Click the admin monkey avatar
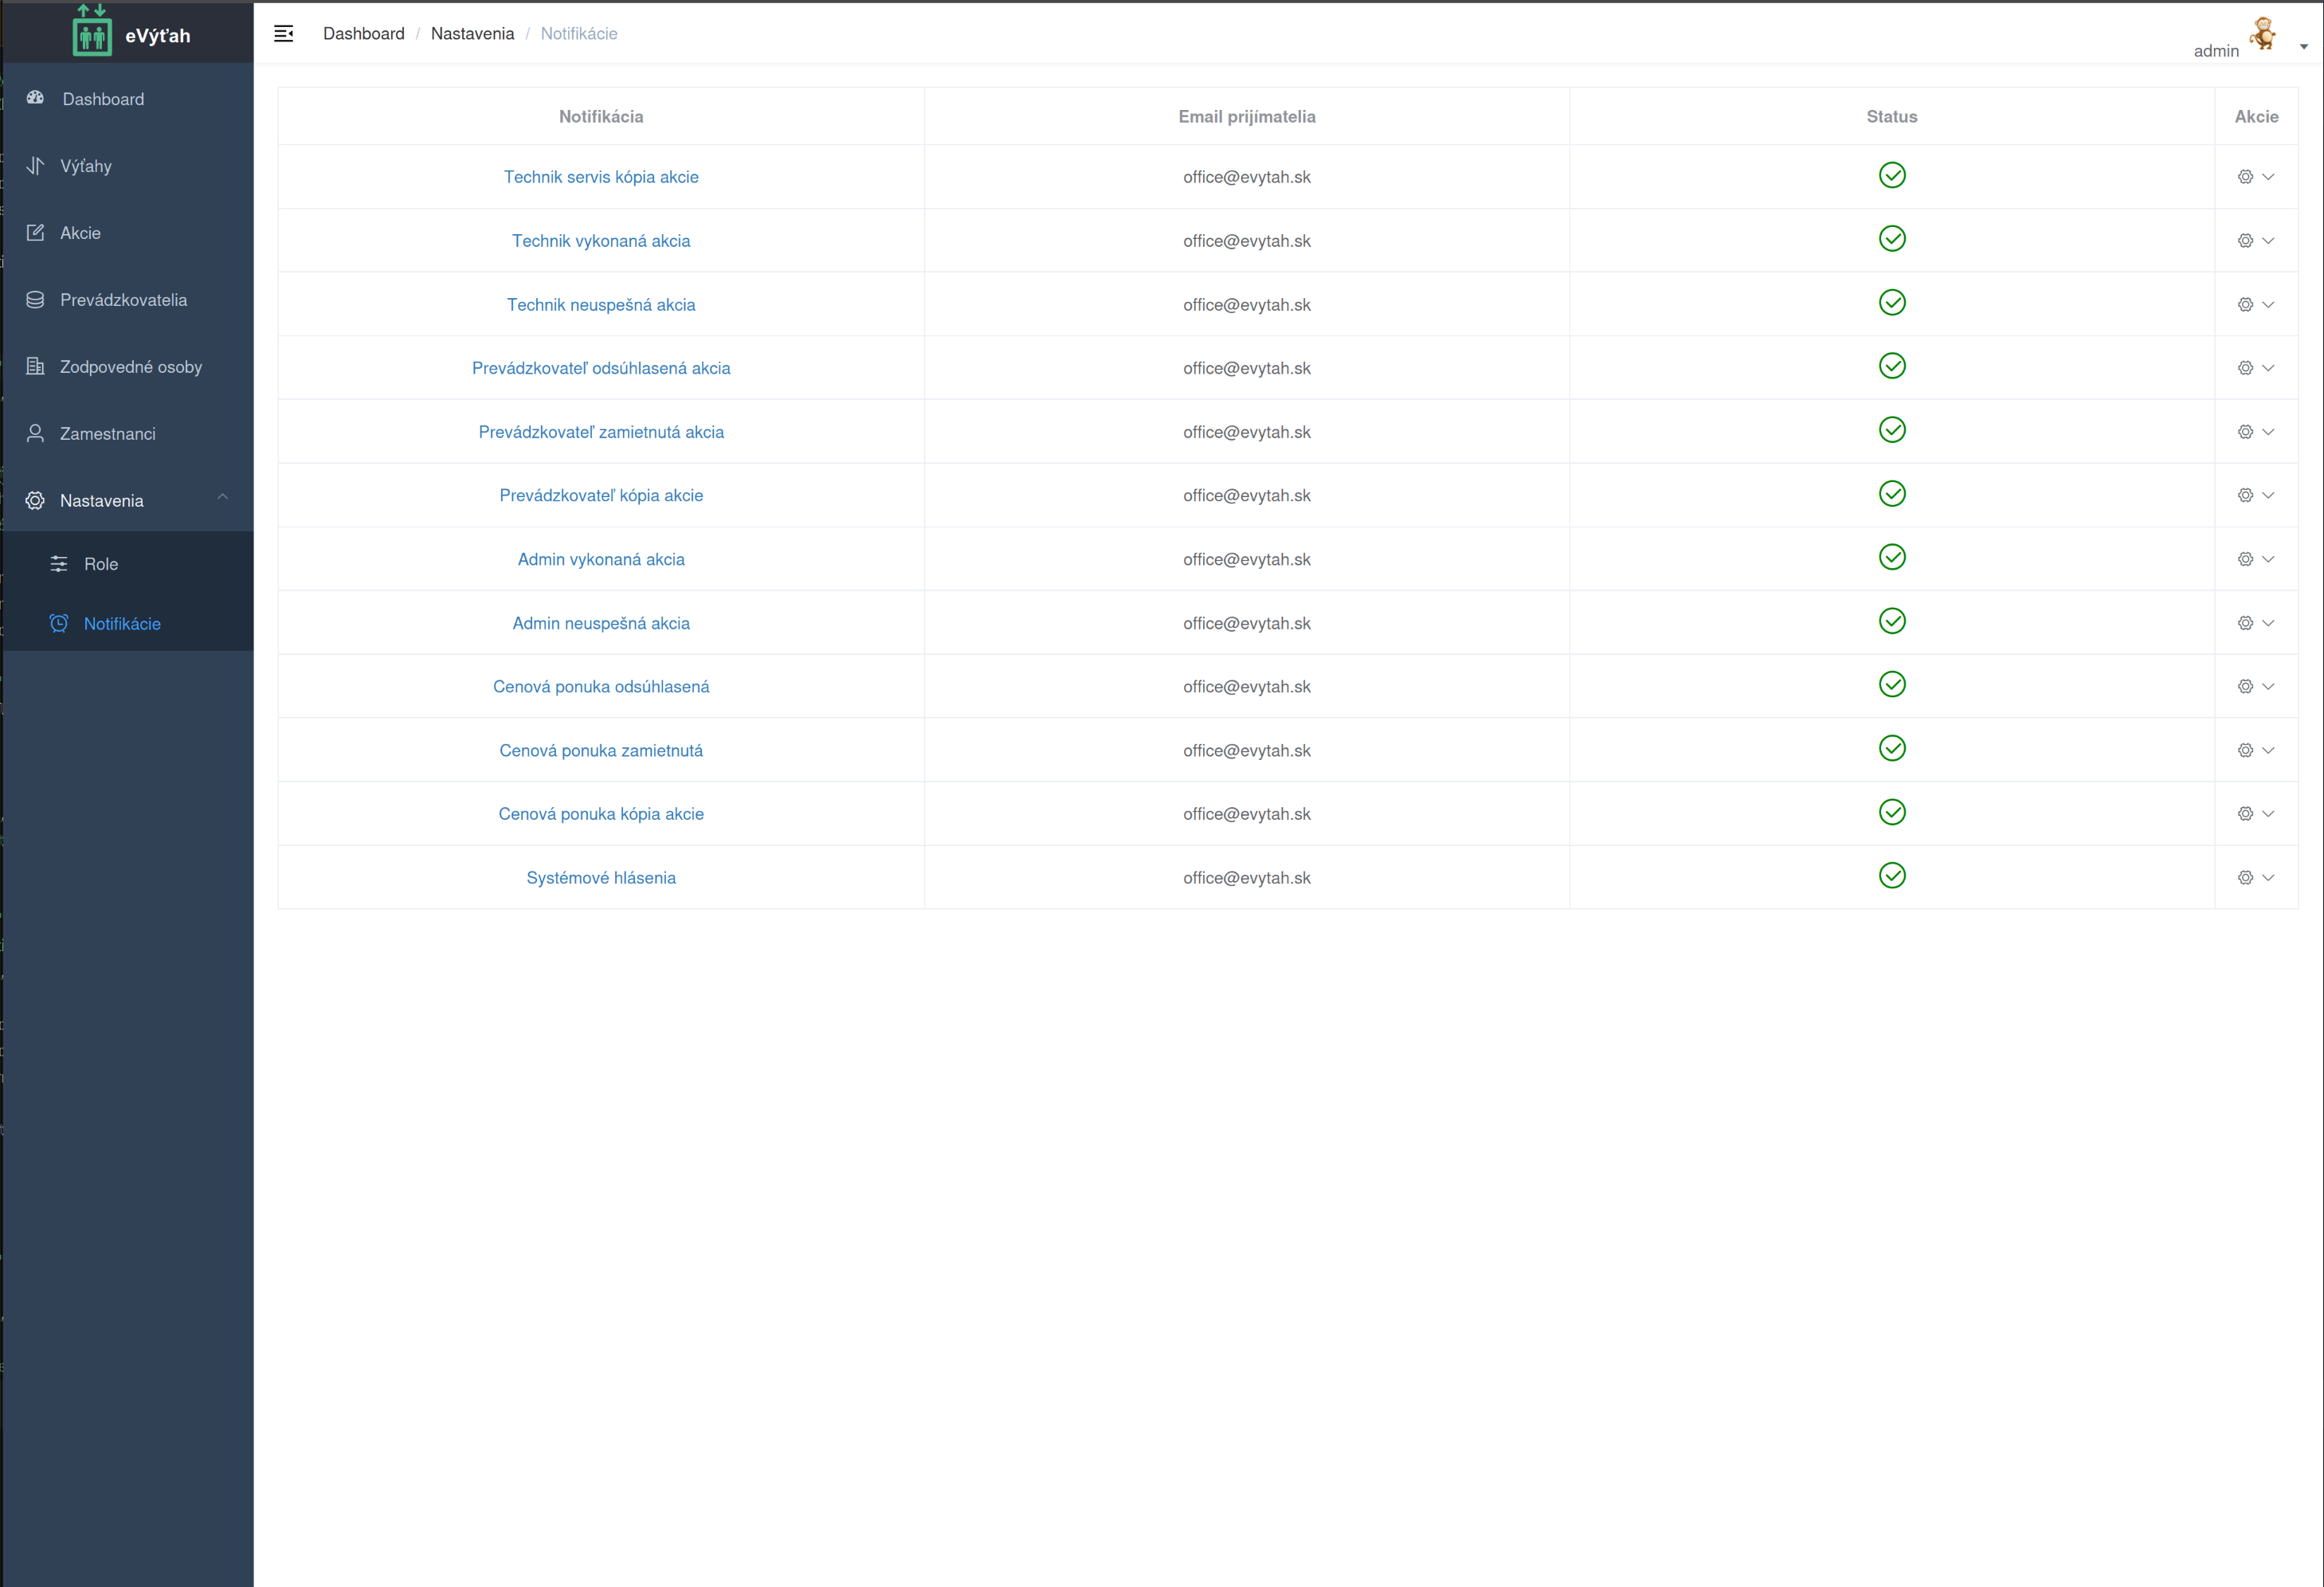The height and width of the screenshot is (1587, 2324). click(x=2263, y=33)
